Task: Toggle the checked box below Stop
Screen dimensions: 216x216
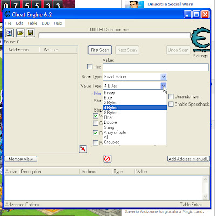Action: (96, 116)
